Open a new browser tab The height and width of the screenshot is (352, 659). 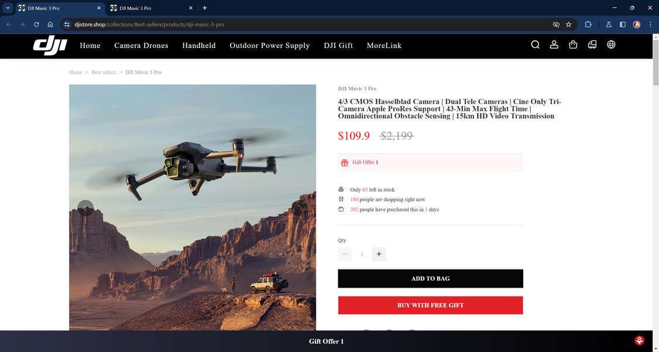pyautogui.click(x=204, y=8)
